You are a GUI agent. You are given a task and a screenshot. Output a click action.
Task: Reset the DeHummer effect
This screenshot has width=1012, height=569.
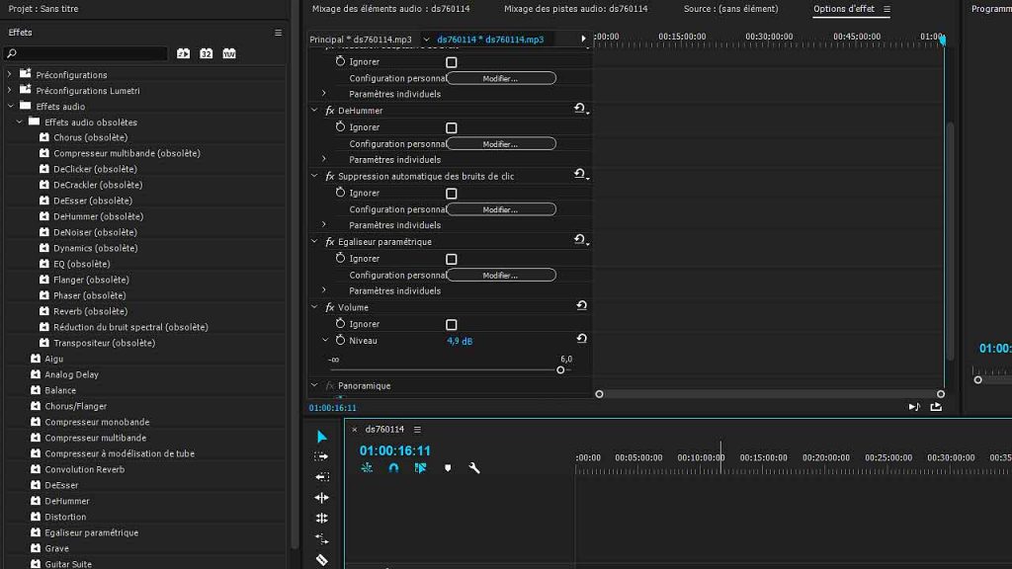(580, 110)
